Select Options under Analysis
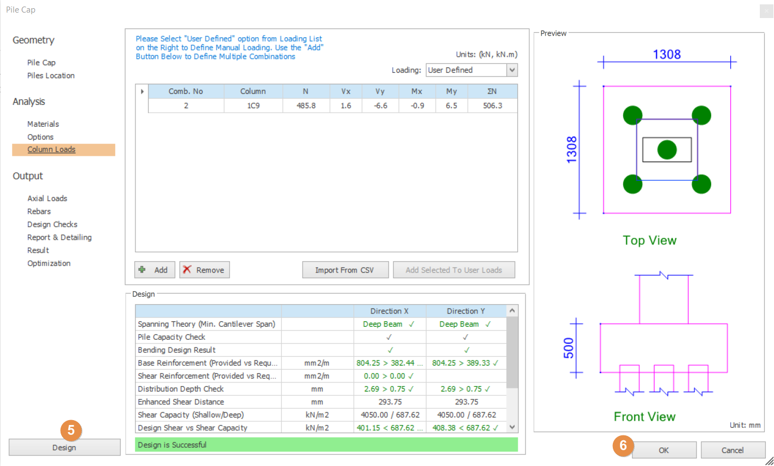774x466 pixels. tap(40, 137)
